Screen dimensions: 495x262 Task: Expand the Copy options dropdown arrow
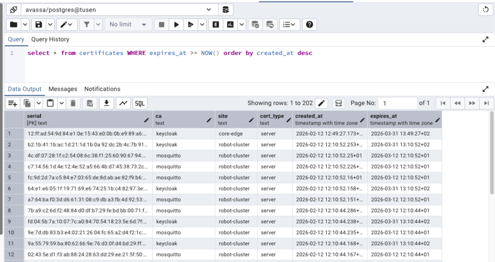(x=39, y=103)
